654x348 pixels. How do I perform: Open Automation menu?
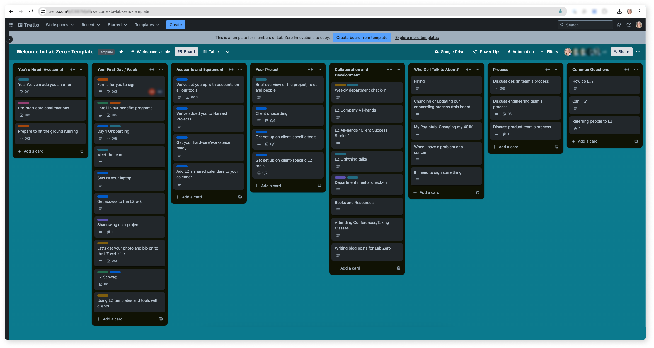(x=520, y=52)
